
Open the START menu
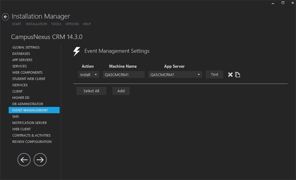point(16,24)
